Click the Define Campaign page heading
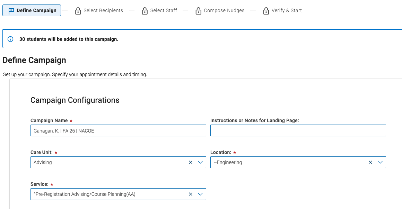This screenshot has height=209, width=402. point(34,60)
